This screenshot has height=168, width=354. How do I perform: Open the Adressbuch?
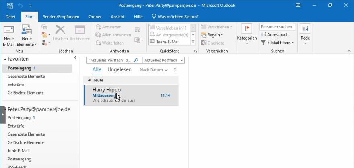pos(274,34)
